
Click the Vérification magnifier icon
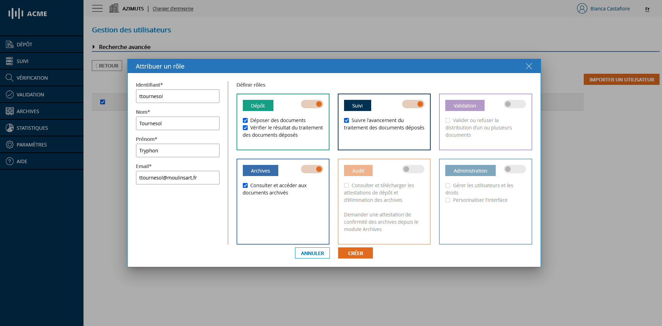[10, 78]
